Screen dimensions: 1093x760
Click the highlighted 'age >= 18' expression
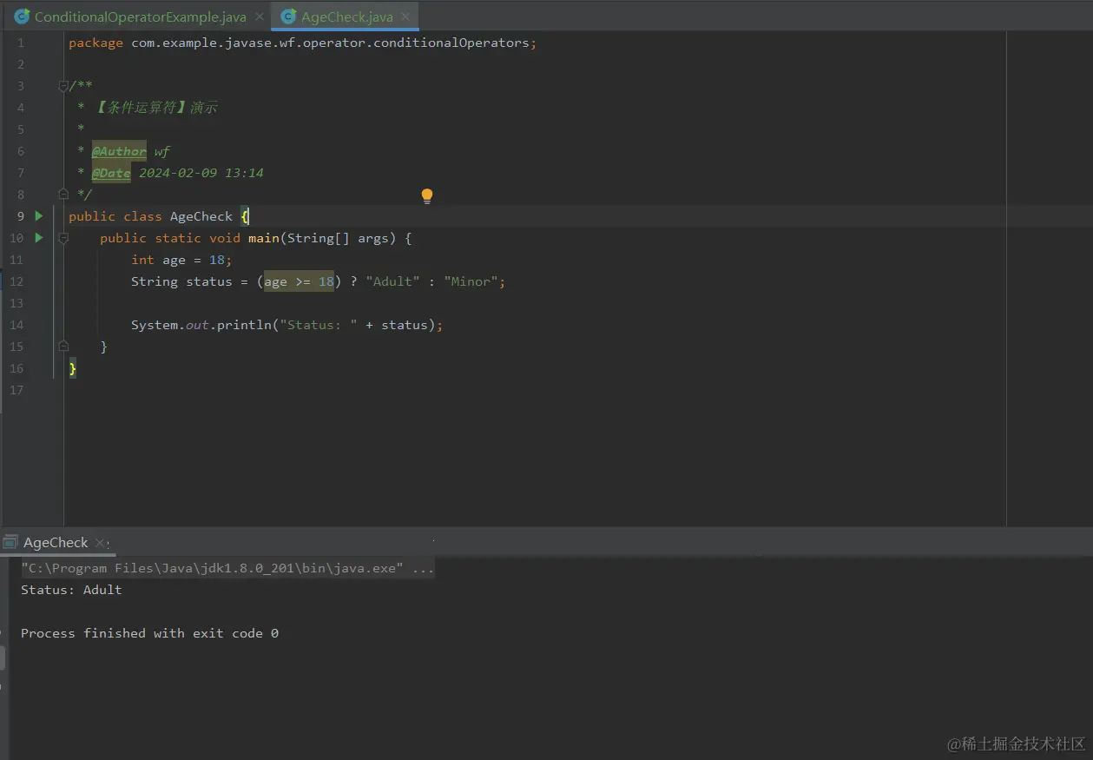(x=300, y=281)
